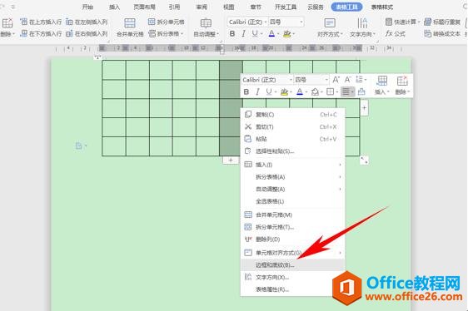The width and height of the screenshot is (468, 311).
Task: Click Insert Row Above in the ribbon
Action: click(41, 22)
